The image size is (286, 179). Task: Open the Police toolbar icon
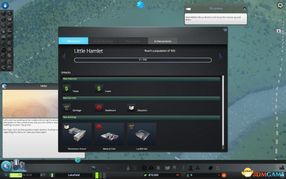pyautogui.click(x=158, y=168)
